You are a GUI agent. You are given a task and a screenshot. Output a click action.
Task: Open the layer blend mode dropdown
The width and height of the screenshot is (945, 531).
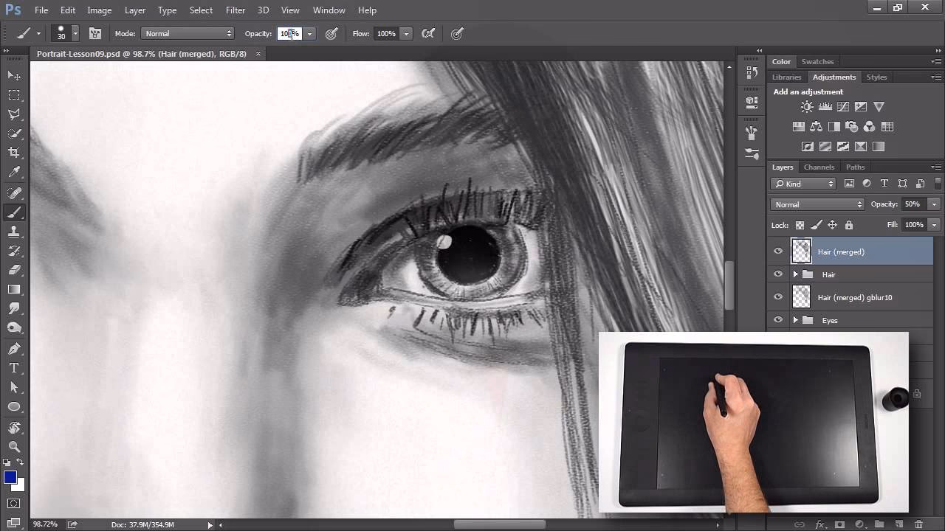[x=816, y=204]
